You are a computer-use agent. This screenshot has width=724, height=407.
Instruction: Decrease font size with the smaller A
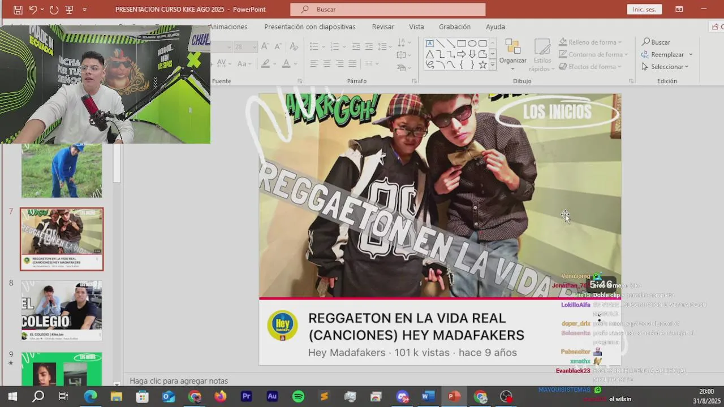click(x=278, y=47)
